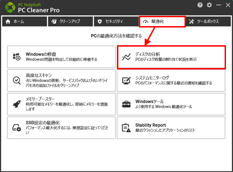Click the system monitor log icon
The height and width of the screenshot is (172, 233).
tap(126, 81)
